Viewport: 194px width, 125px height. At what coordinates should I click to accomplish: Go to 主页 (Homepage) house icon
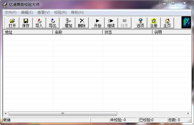point(167,23)
